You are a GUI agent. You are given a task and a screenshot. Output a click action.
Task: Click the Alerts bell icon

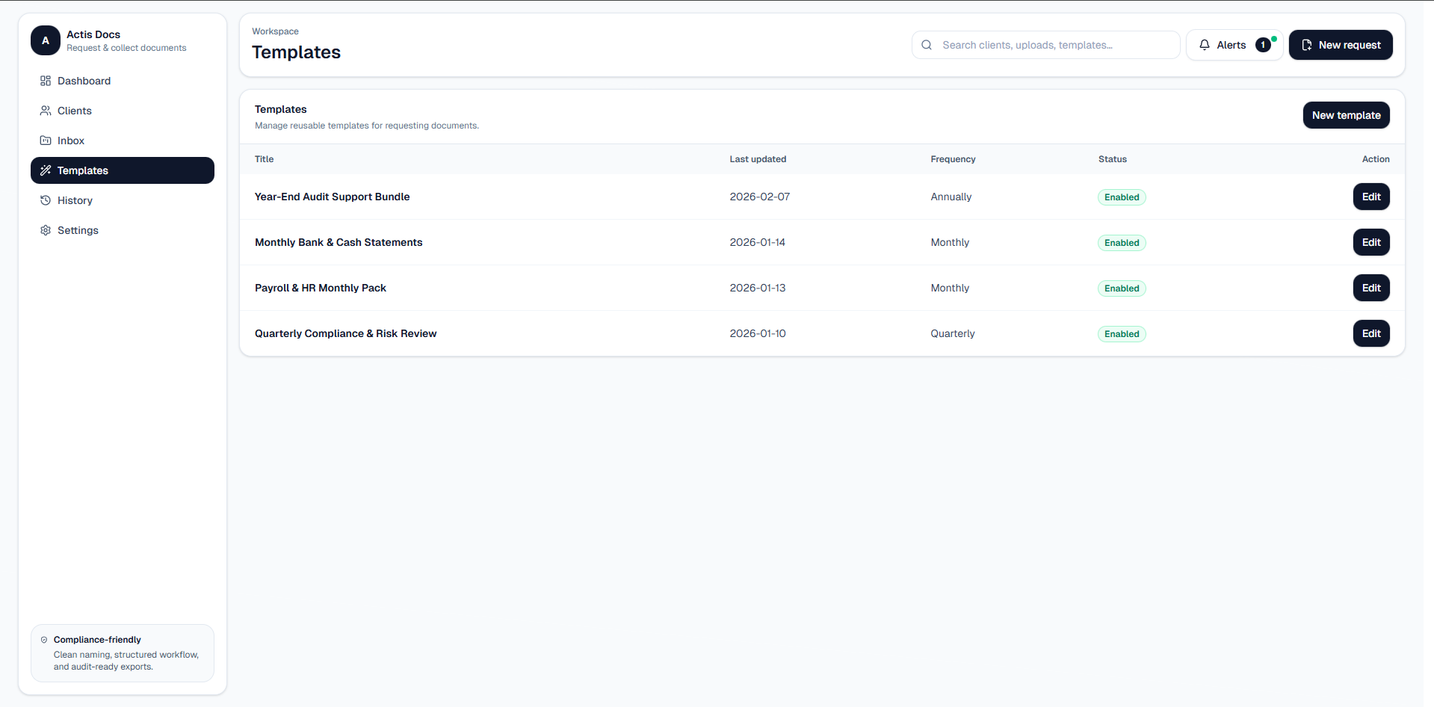(1204, 45)
